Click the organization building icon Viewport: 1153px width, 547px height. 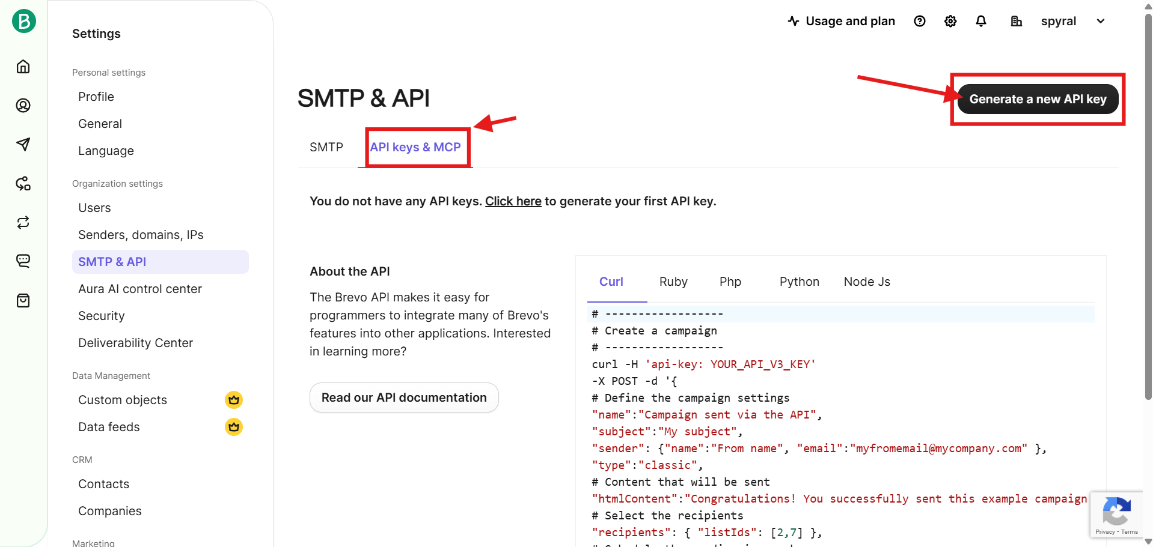click(x=1016, y=21)
